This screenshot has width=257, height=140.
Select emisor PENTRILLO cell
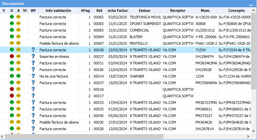[x=145, y=43]
